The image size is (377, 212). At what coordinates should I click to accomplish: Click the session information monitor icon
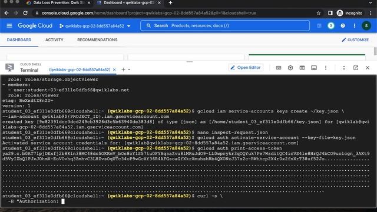314,68
